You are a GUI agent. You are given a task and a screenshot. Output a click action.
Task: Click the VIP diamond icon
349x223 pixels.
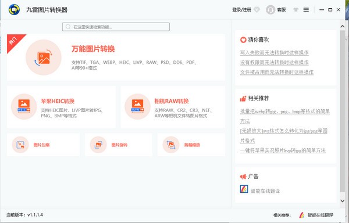pyautogui.click(x=257, y=10)
